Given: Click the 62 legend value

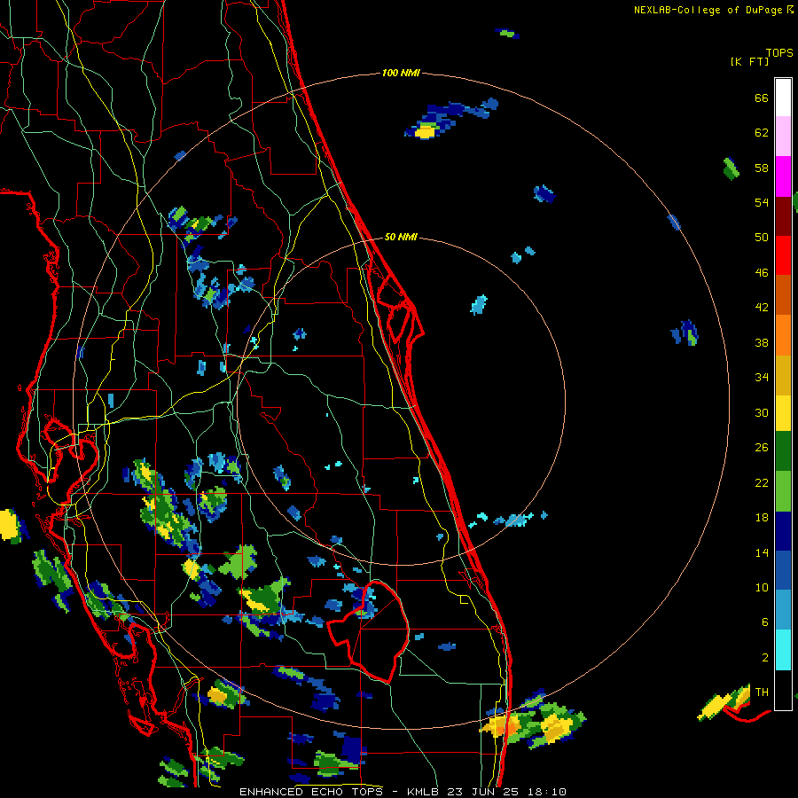Looking at the screenshot, I should 762,133.
